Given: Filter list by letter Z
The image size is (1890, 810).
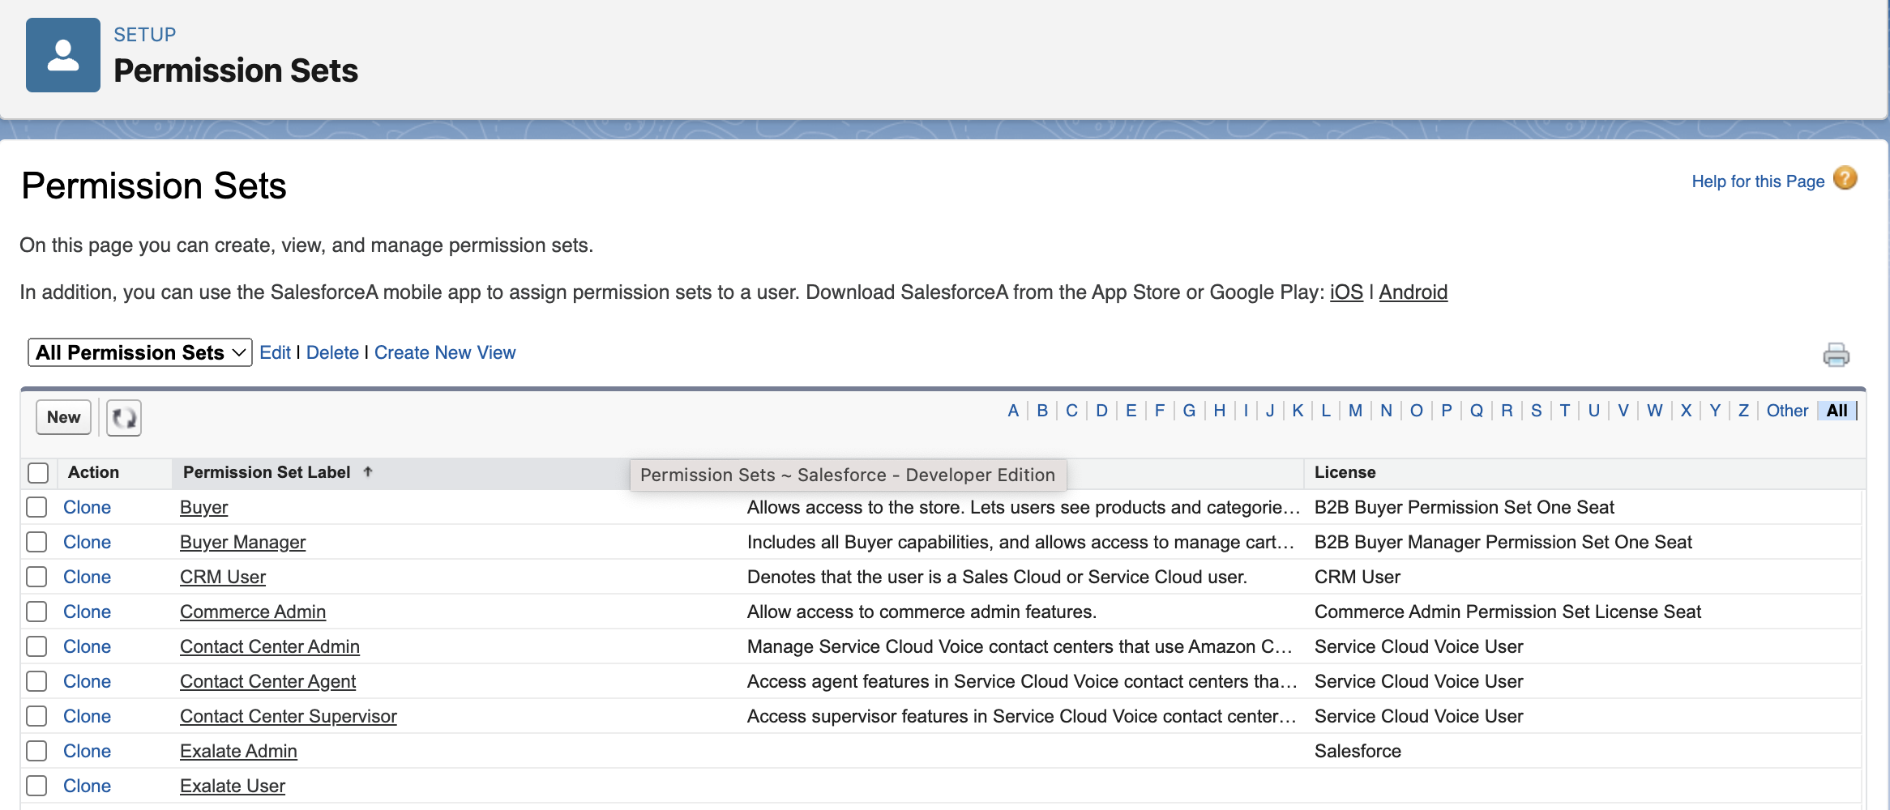Looking at the screenshot, I should (x=1743, y=411).
